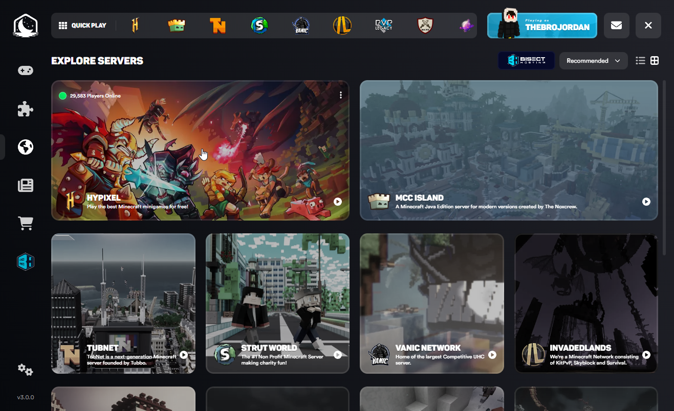The width and height of the screenshot is (674, 411).
Task: Open the TubNet server card image
Action: (123, 303)
